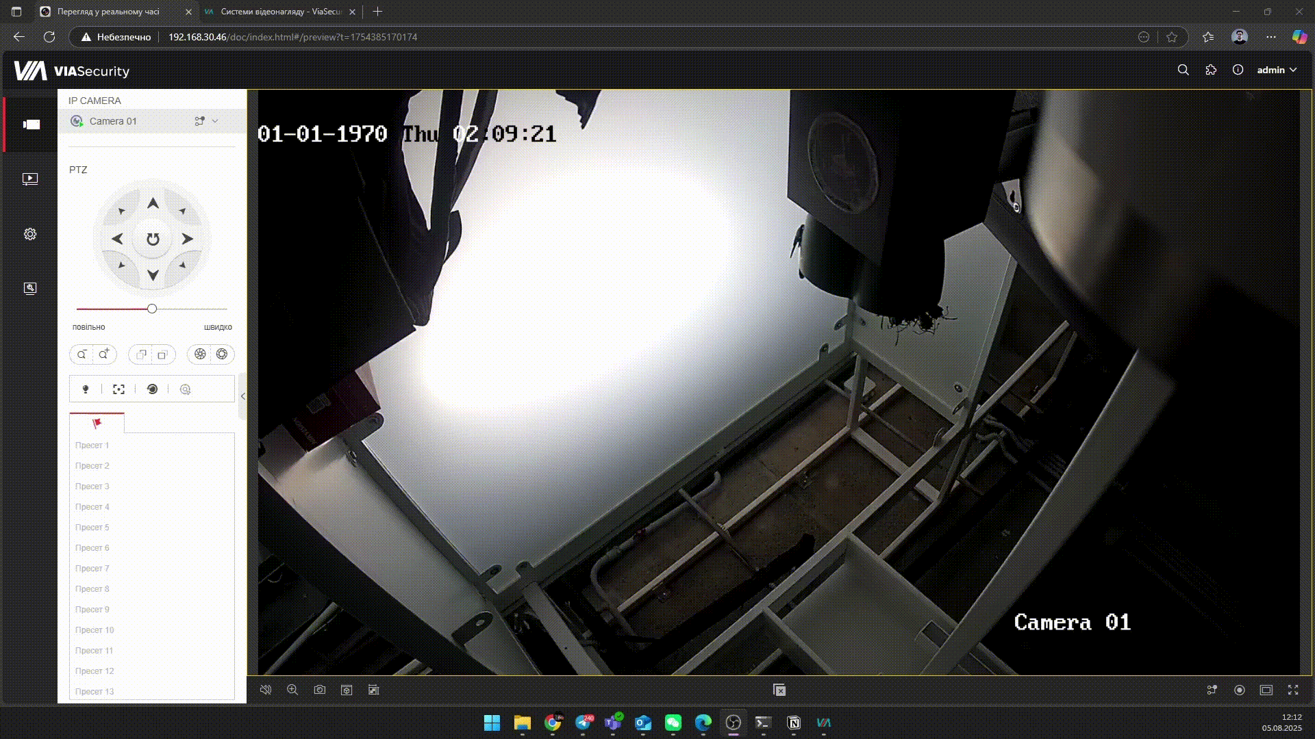This screenshot has height=739, width=1315.
Task: Capture a snapshot with the camera icon
Action: [x=320, y=690]
